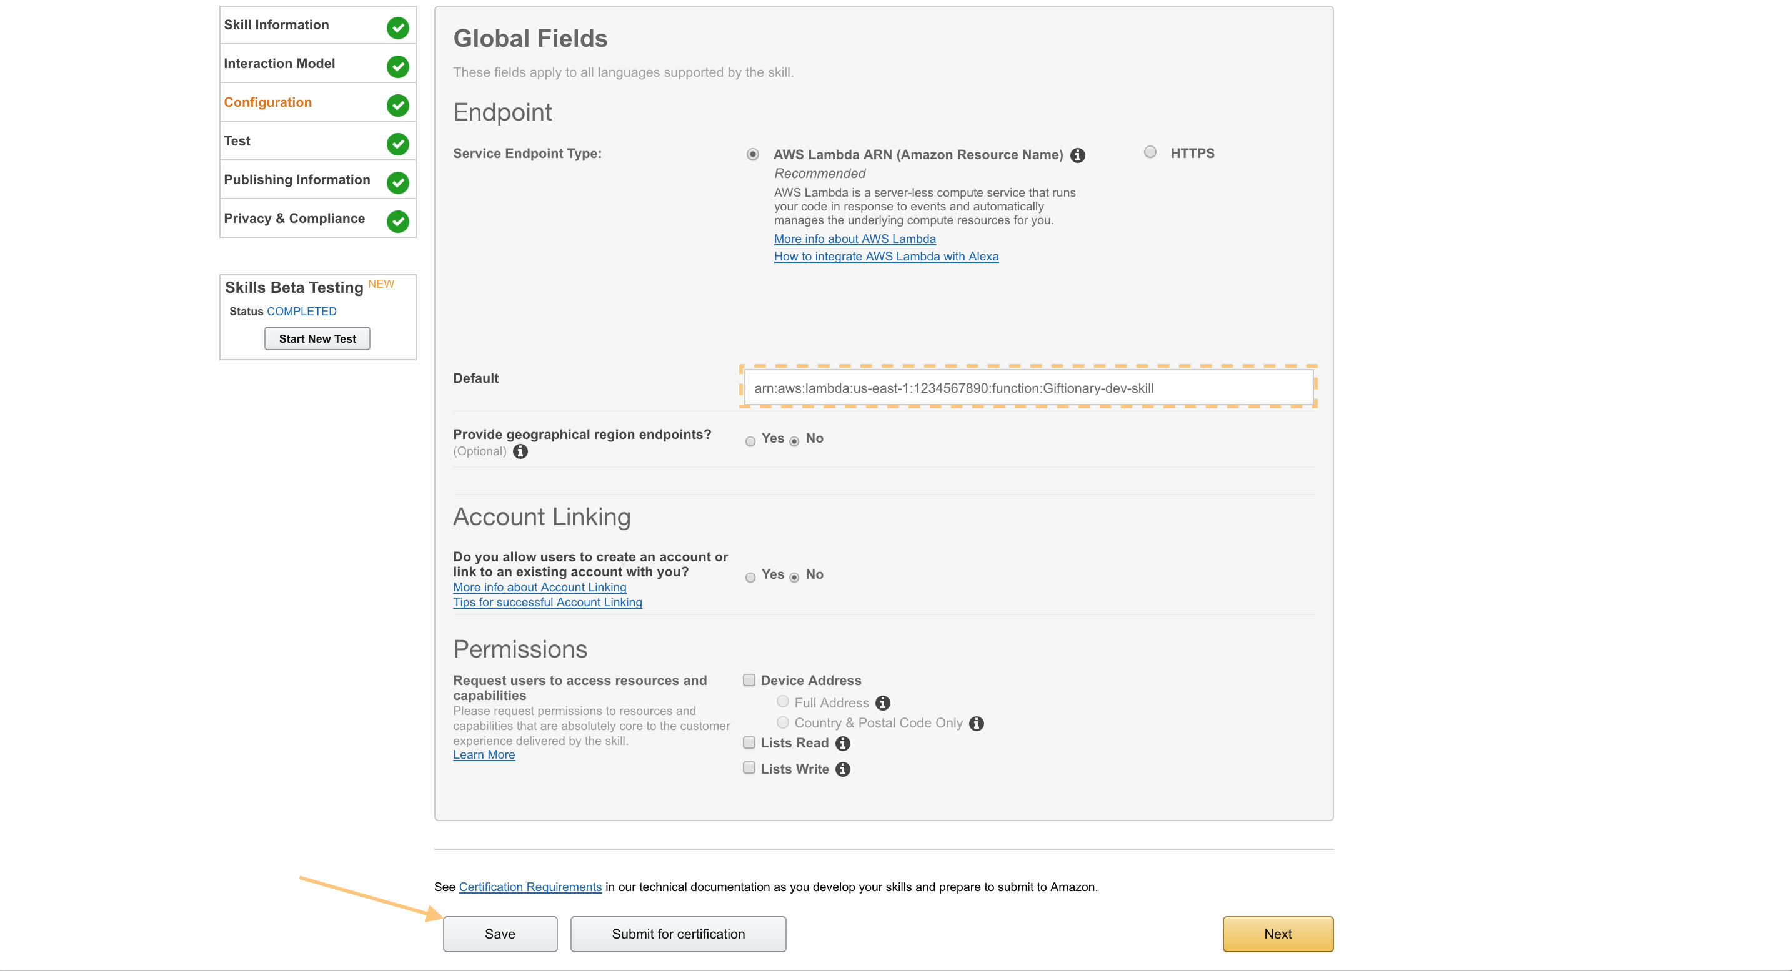Viewport: 1792px width, 971px height.
Task: Click info icon next to geographical endpoints Optional
Action: click(520, 452)
